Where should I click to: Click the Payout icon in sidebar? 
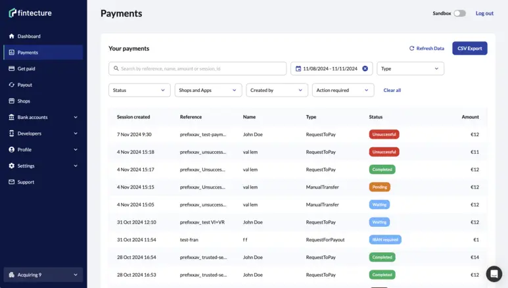pos(12,85)
